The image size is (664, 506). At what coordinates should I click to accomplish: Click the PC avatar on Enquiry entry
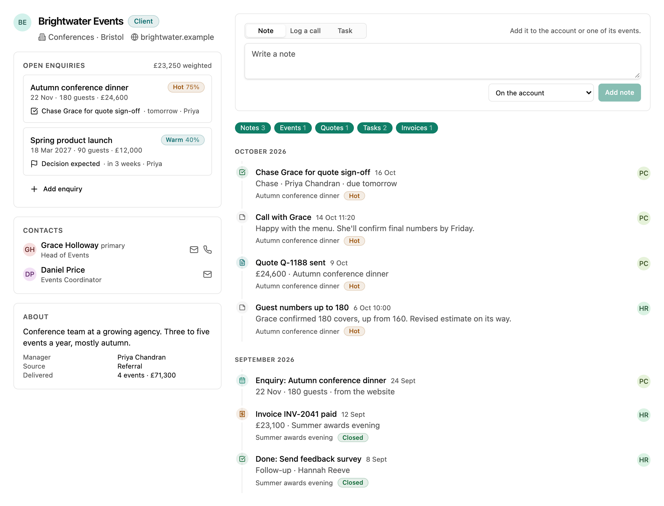click(644, 382)
